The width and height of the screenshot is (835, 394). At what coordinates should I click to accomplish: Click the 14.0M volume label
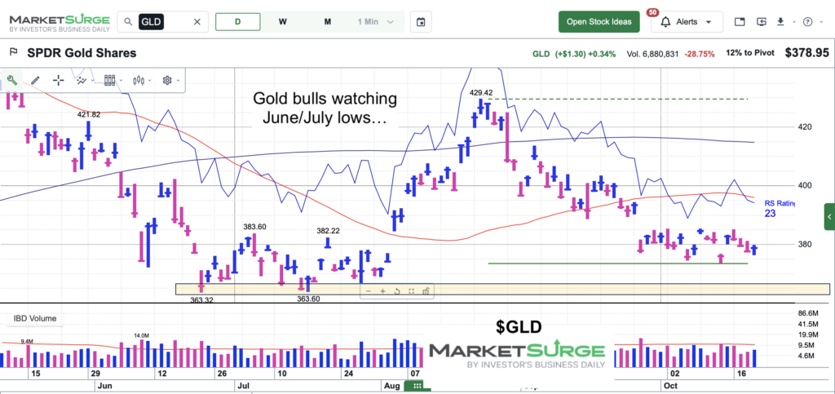point(141,335)
